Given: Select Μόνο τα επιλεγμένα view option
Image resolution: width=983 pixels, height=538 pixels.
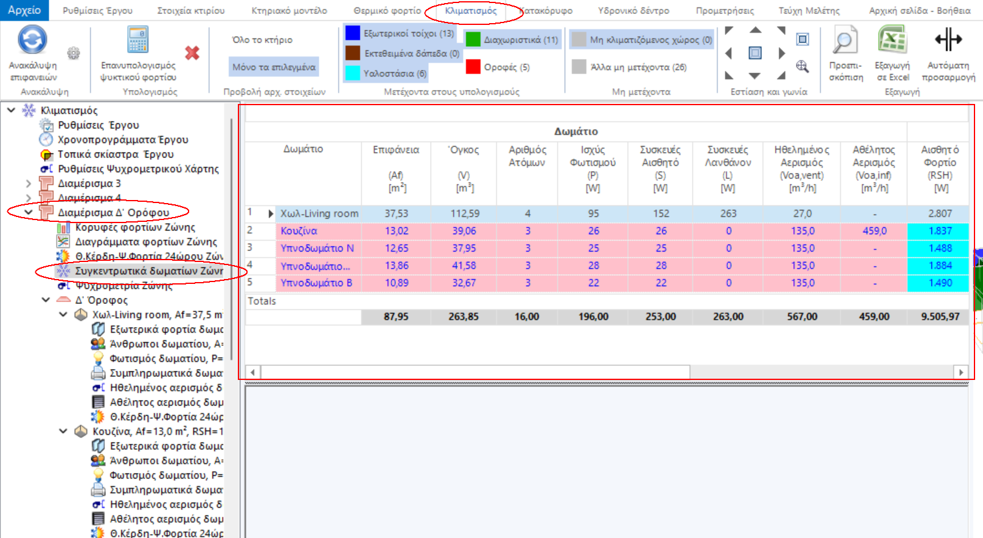Looking at the screenshot, I should (x=274, y=67).
